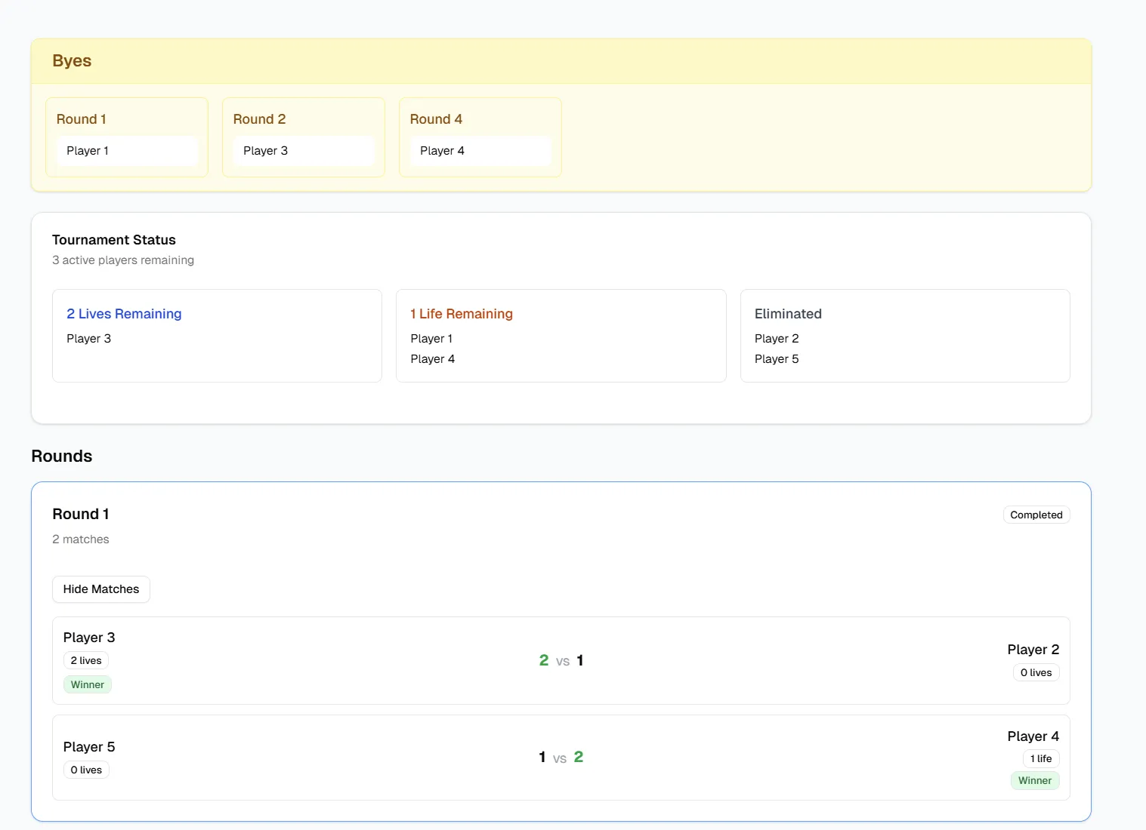Click the '1 Life Remaining' heading
The image size is (1146, 830).
tap(461, 314)
